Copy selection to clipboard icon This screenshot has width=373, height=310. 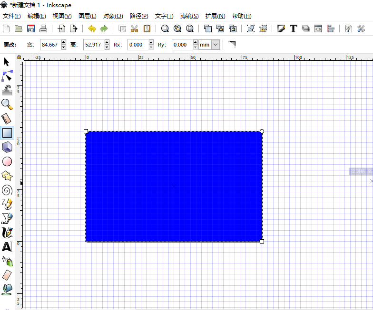[122, 28]
